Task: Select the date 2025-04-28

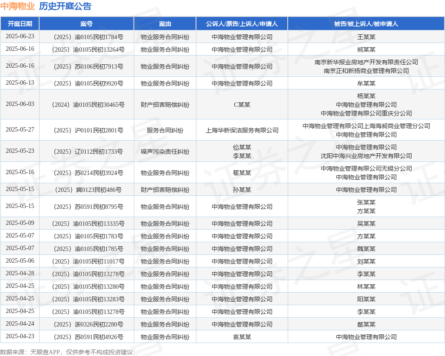Action: [x=20, y=273]
